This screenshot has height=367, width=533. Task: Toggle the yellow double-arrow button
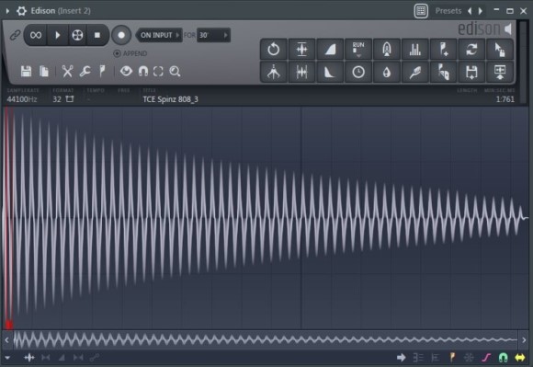[x=520, y=358]
